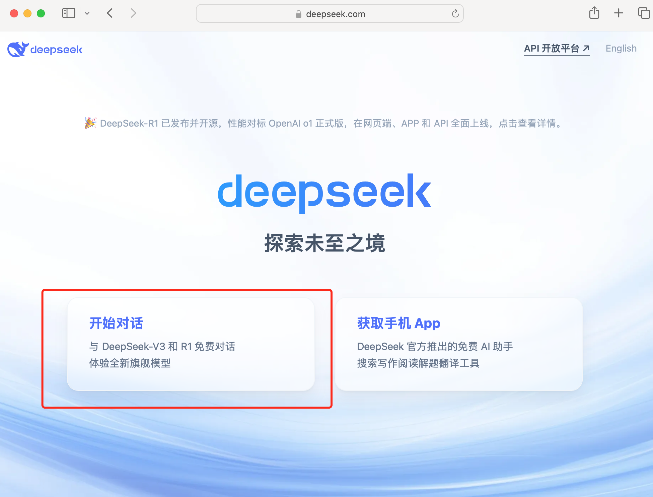Click the deepseek.com address bar
This screenshot has height=497, width=653.
tap(330, 14)
